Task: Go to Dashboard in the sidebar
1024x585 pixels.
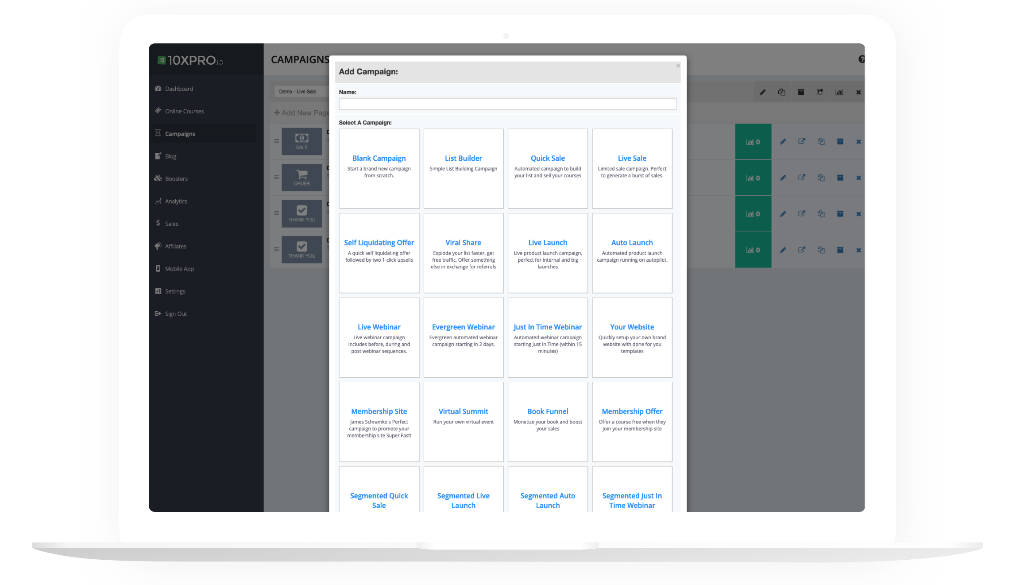Action: 179,89
